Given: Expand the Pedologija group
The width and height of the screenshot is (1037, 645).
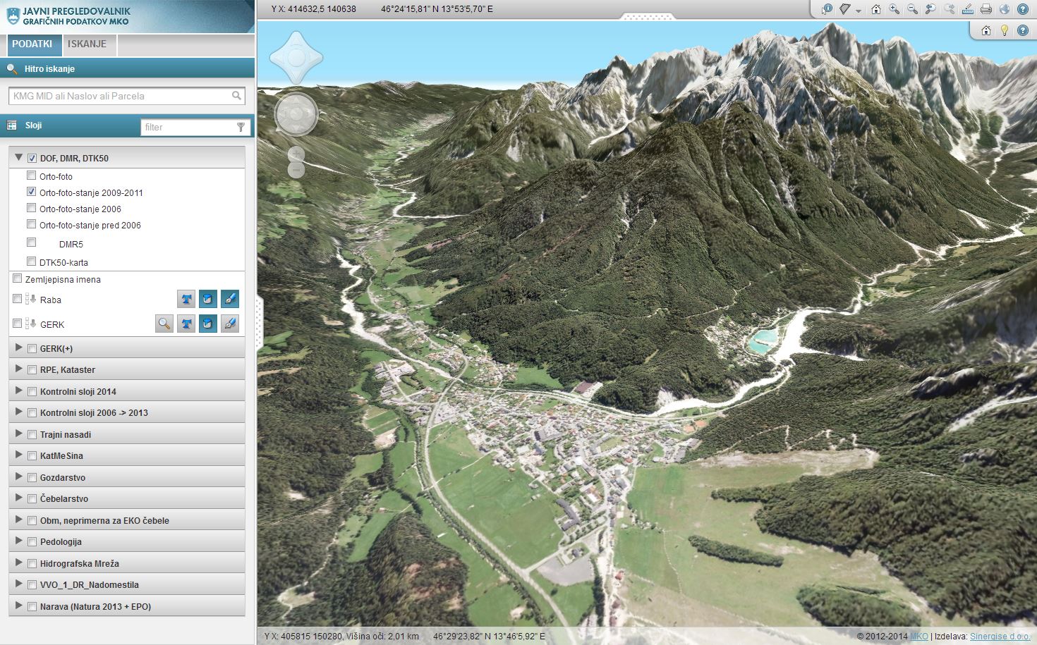Looking at the screenshot, I should point(19,541).
